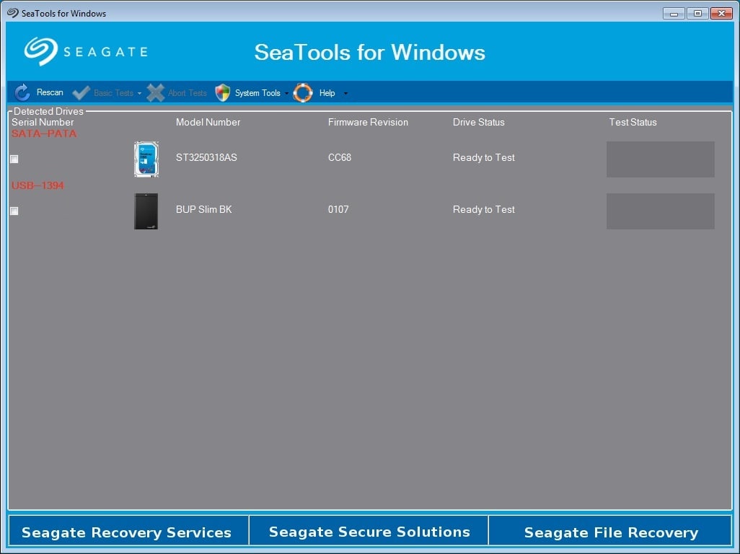Click the System Tools shield icon
The height and width of the screenshot is (554, 740).
[223, 93]
